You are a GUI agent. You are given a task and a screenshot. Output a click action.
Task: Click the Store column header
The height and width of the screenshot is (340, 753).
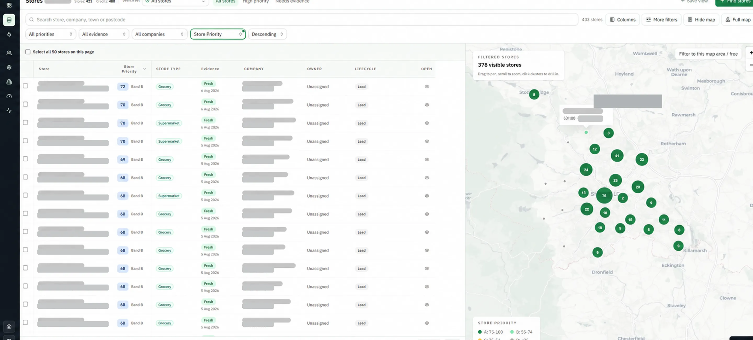coord(44,69)
